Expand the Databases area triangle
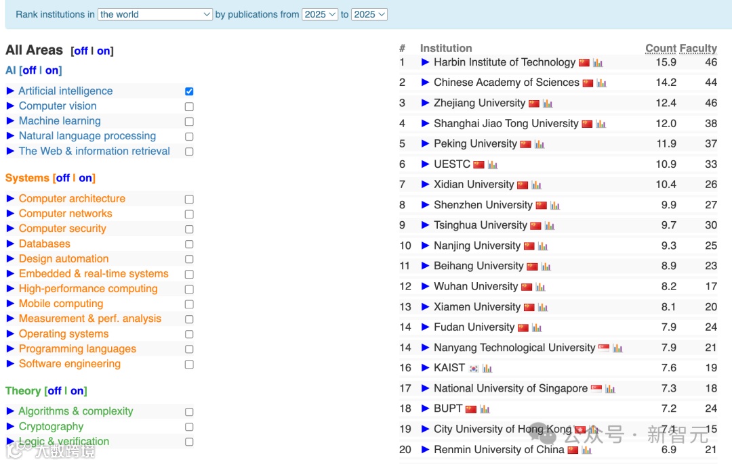732x464 pixels. pos(10,243)
